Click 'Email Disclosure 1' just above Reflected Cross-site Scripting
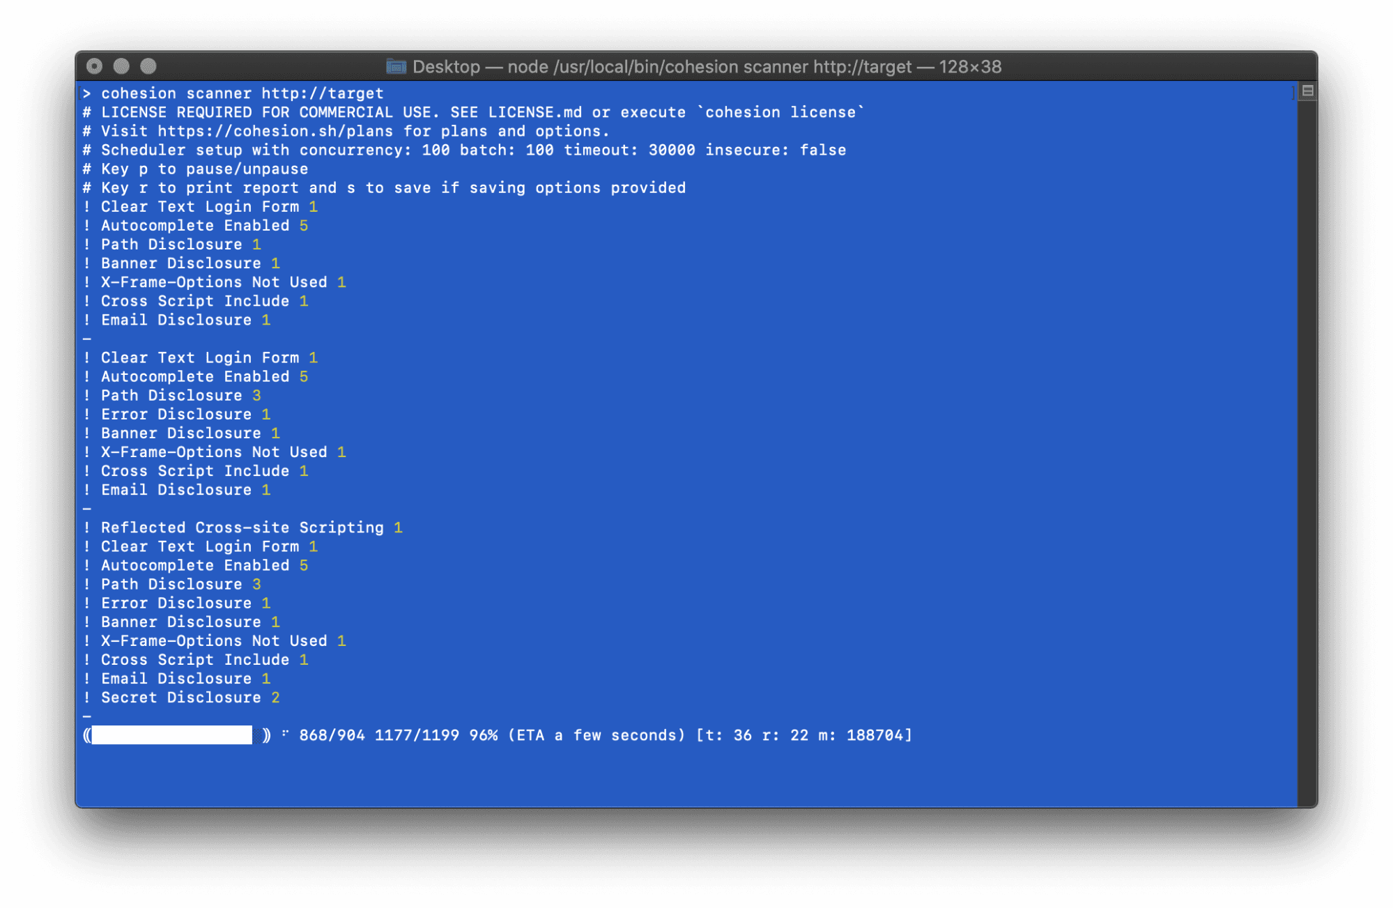 [176, 490]
